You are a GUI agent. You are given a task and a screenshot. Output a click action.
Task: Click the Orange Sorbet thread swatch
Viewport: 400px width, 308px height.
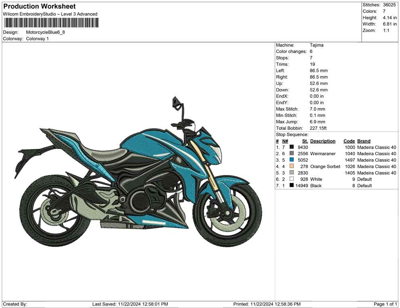point(291,167)
